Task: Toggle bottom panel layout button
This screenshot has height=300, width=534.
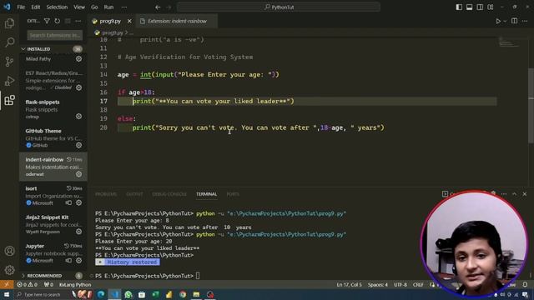Action: [469, 7]
